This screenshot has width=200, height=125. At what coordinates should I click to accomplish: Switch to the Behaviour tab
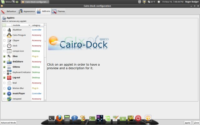point(8,12)
